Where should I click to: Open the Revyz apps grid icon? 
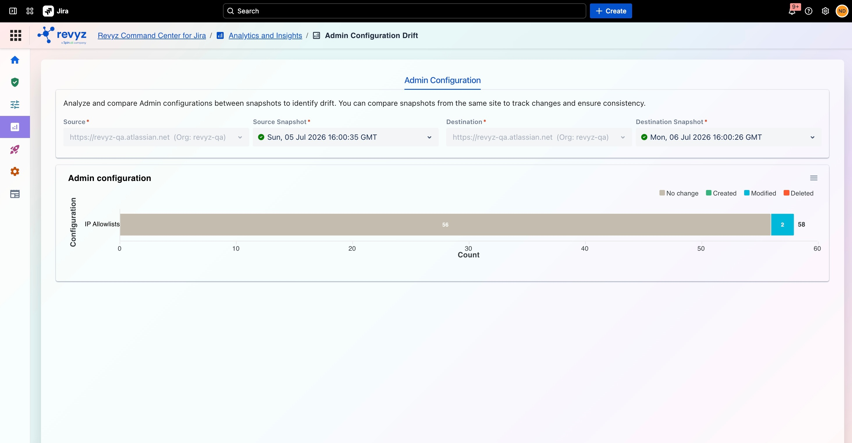coord(15,35)
